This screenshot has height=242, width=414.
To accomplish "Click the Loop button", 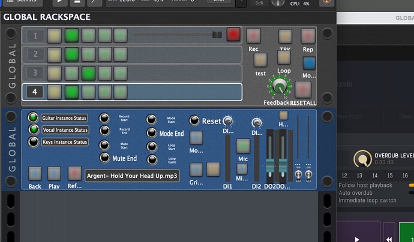I will tap(284, 57).
